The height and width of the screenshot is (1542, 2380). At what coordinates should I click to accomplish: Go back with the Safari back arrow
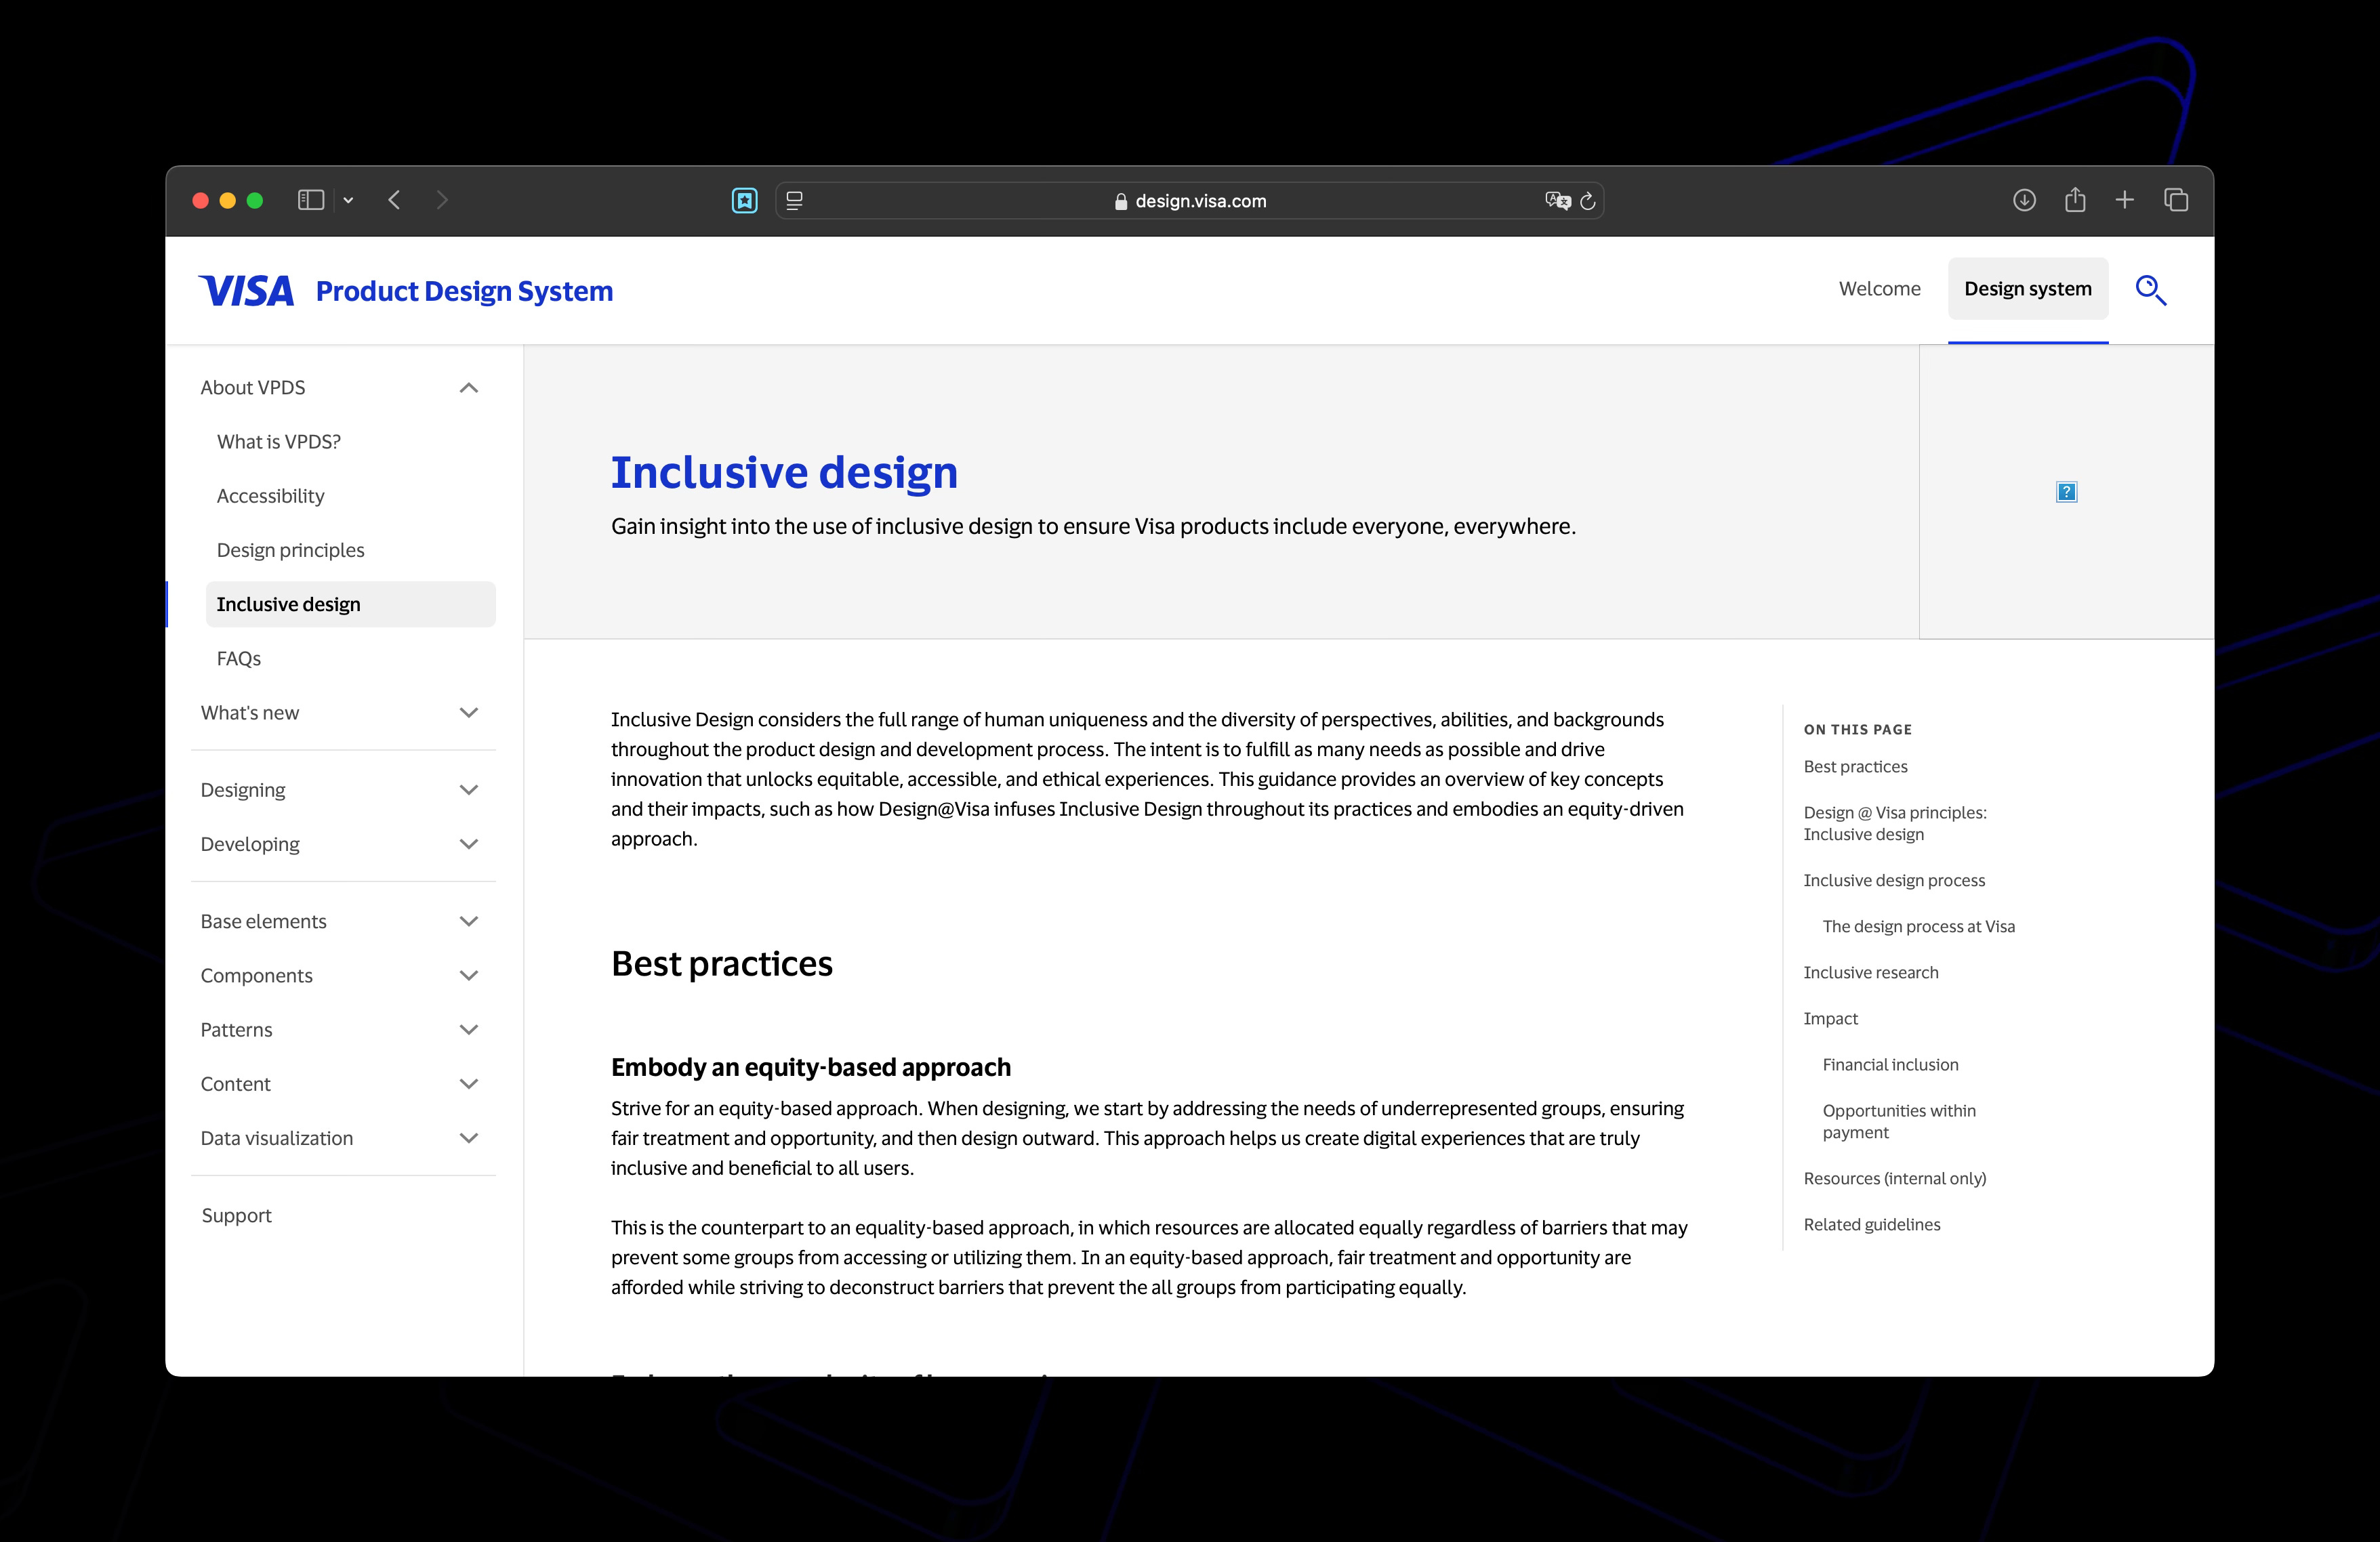(394, 200)
